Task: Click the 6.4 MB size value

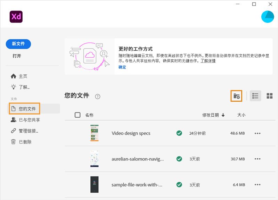Action: [x=239, y=185]
